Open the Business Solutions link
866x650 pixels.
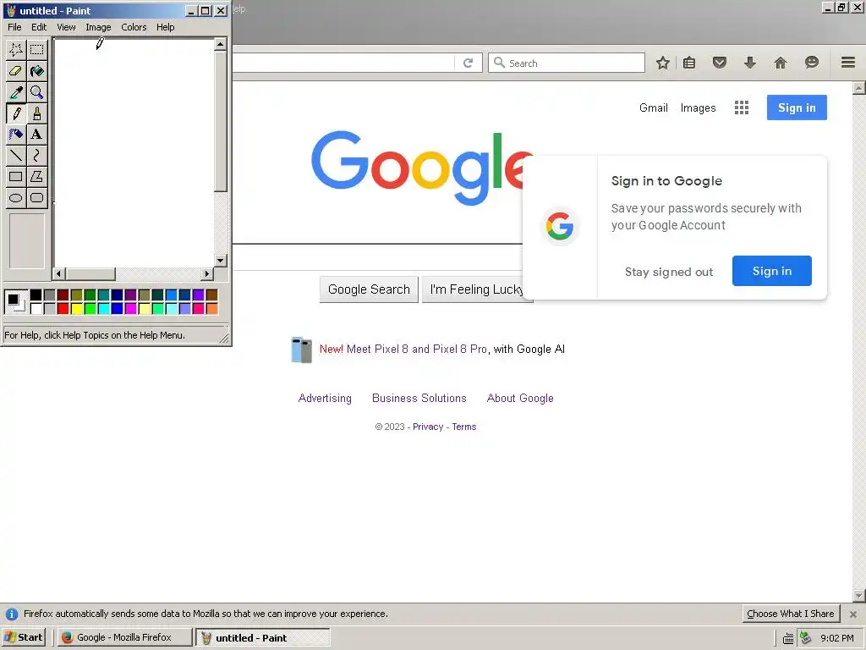click(419, 398)
